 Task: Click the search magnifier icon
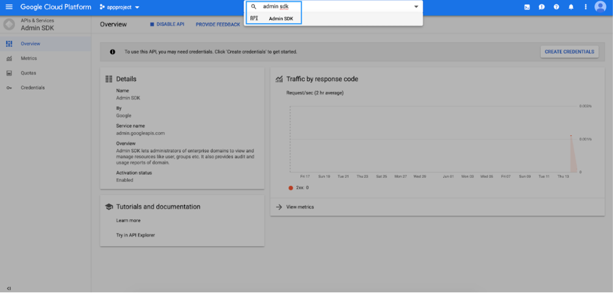point(254,6)
